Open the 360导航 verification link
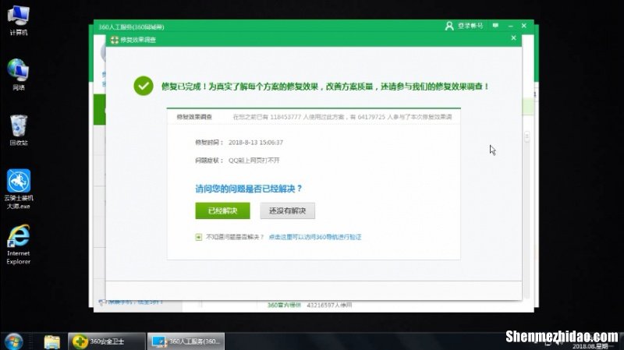 click(315, 237)
